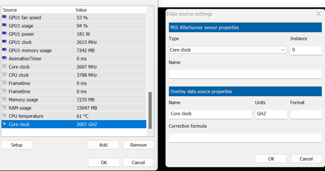325x171 pixels.
Task: Click the GPU1 power source icon
Action: tap(4, 34)
